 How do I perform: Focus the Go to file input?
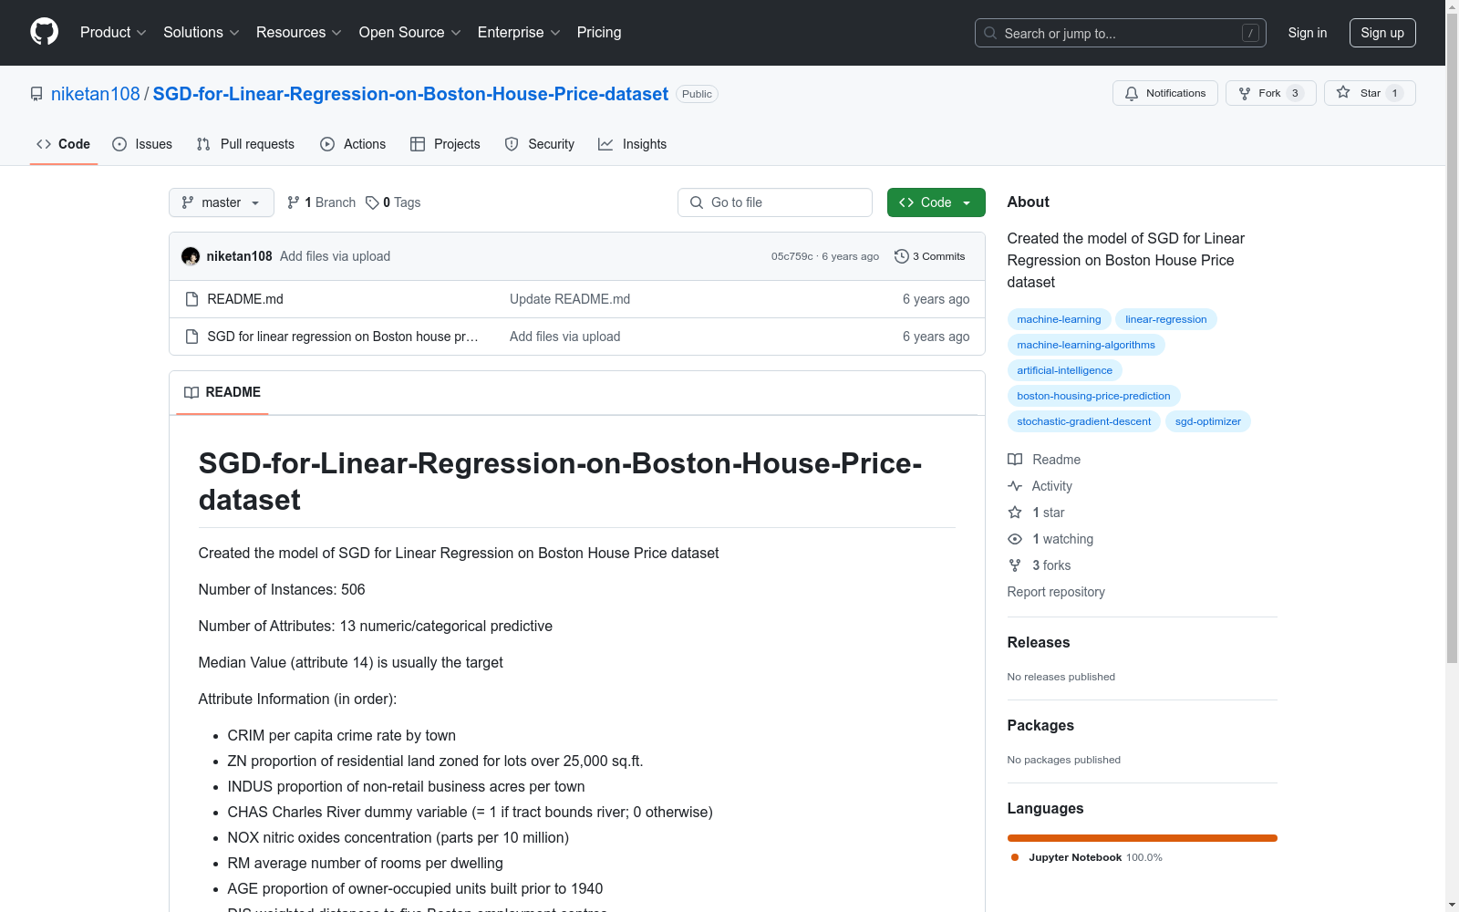(x=775, y=202)
